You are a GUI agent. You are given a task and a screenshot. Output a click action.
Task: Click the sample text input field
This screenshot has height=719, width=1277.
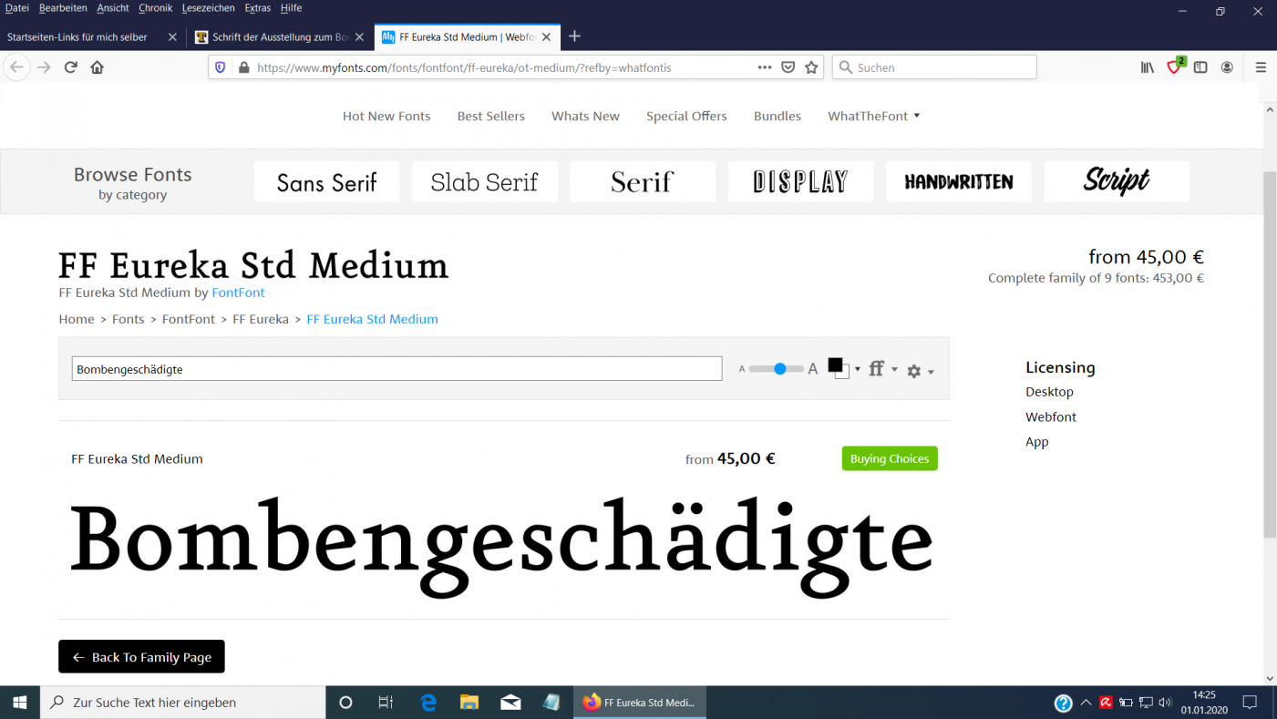tap(396, 369)
